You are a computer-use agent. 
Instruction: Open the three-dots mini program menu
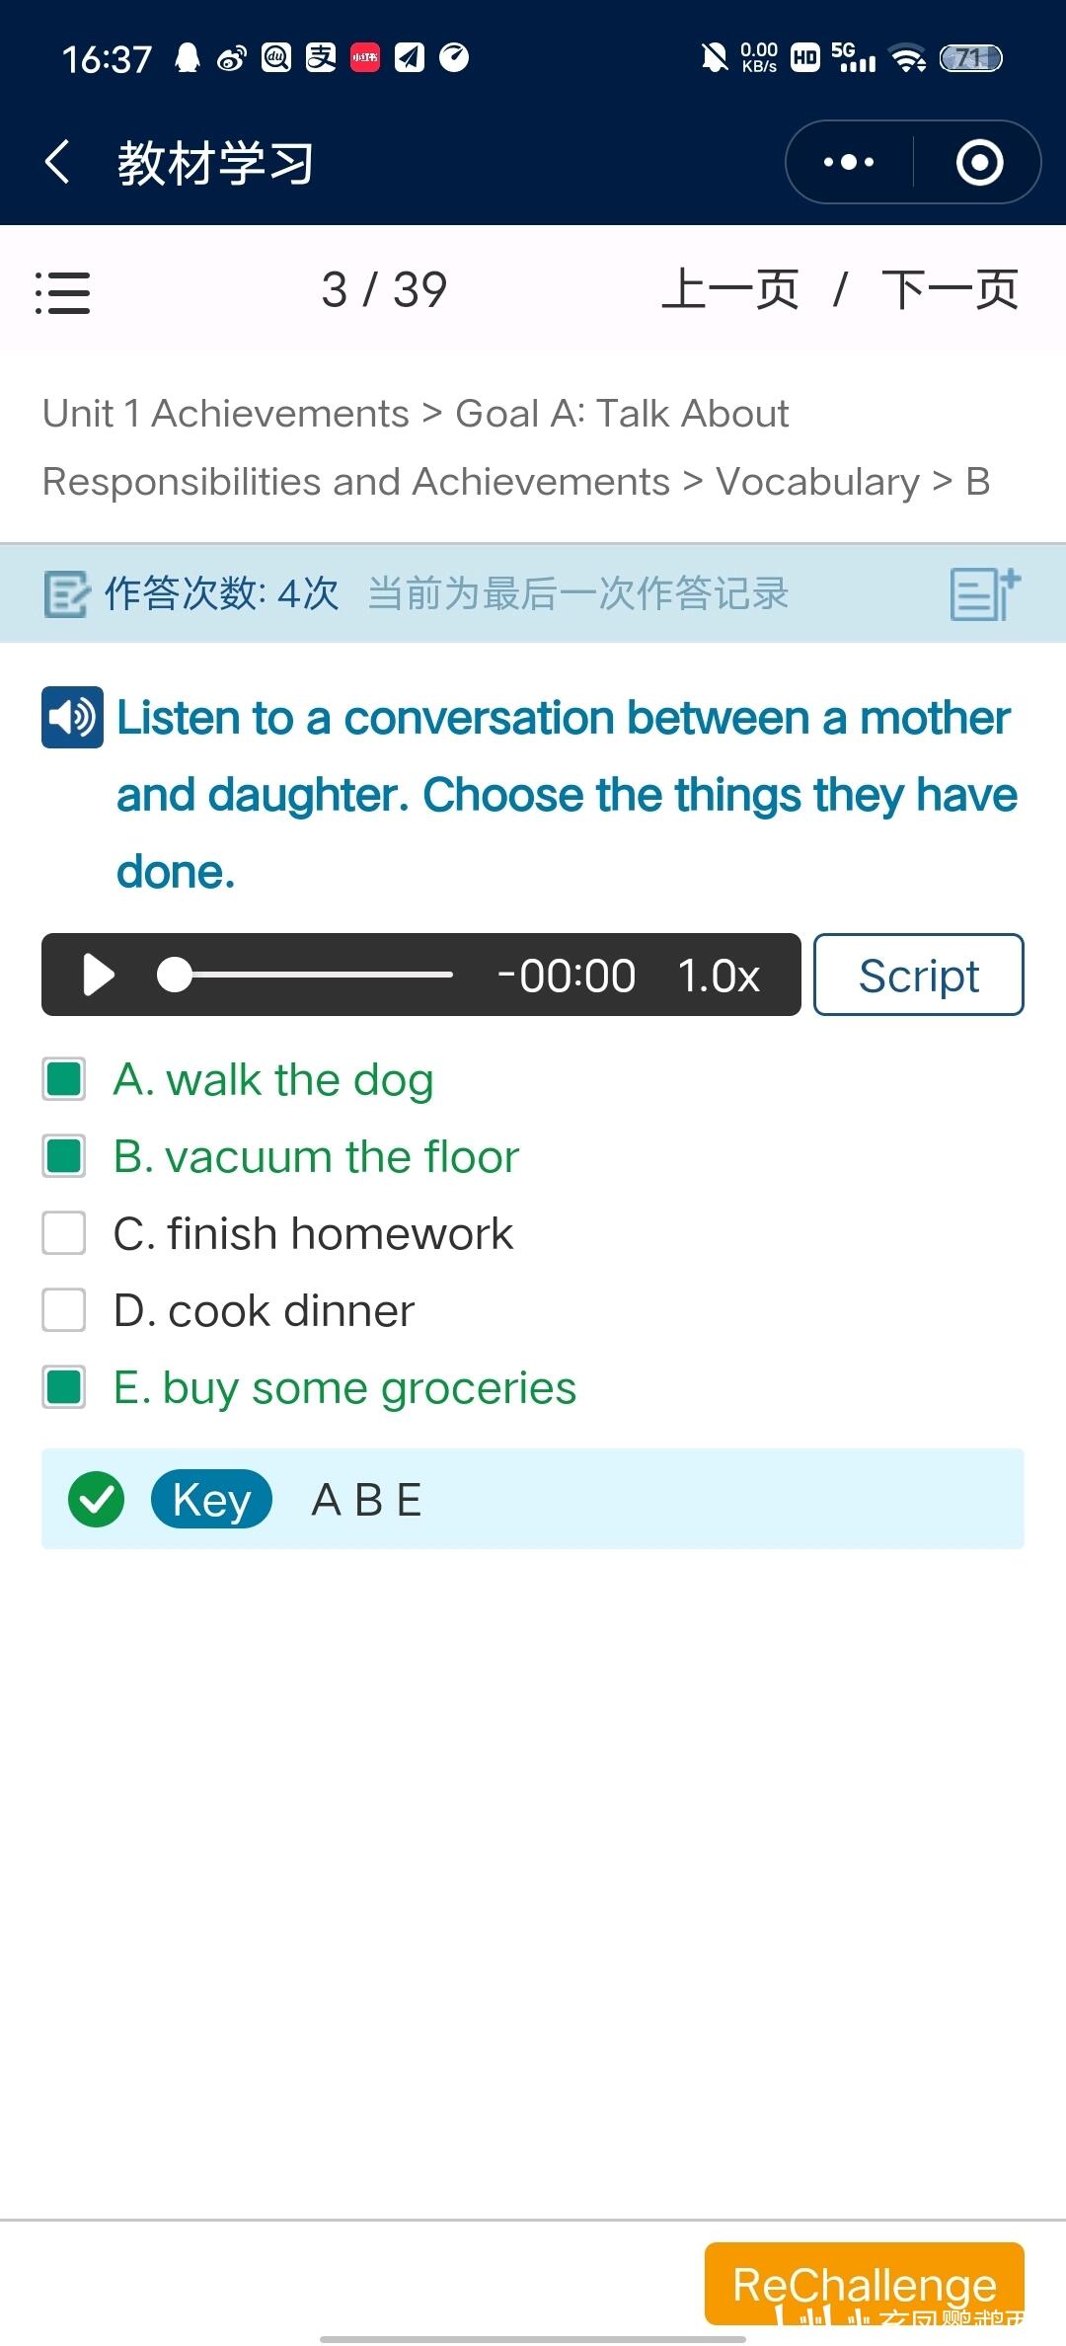(x=849, y=162)
